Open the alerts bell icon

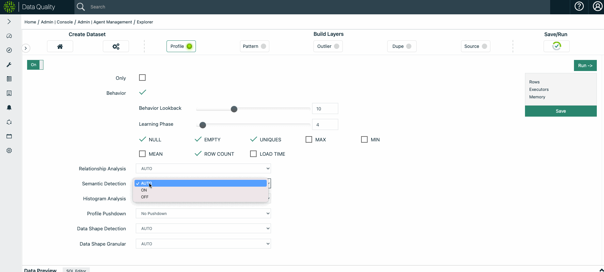(9, 107)
